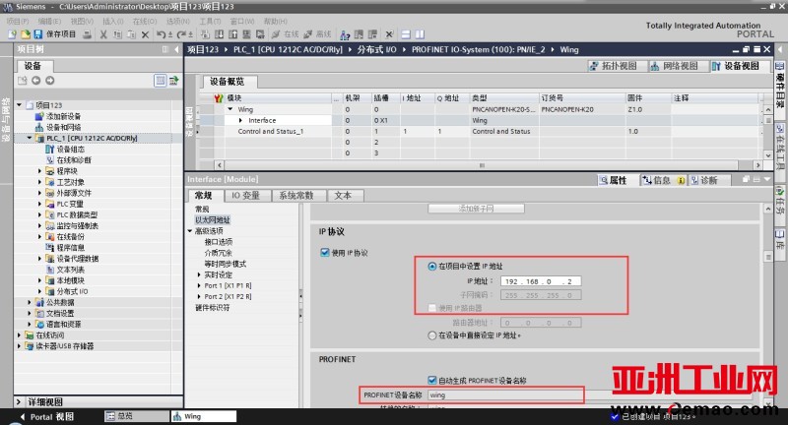Viewport: 788px width, 425px height.
Task: Select 以太网地址 in the properties navigation
Action: click(x=213, y=219)
